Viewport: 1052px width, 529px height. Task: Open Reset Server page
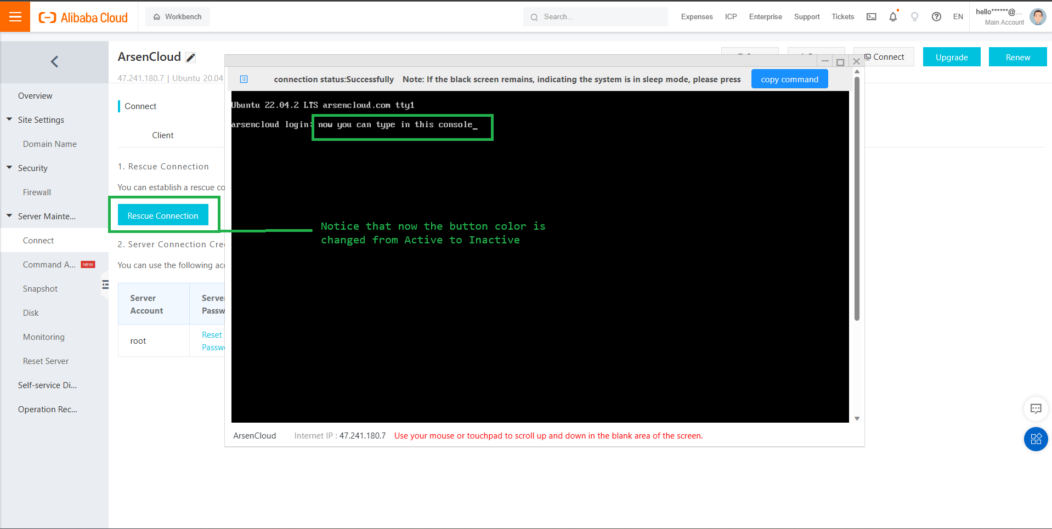click(46, 361)
